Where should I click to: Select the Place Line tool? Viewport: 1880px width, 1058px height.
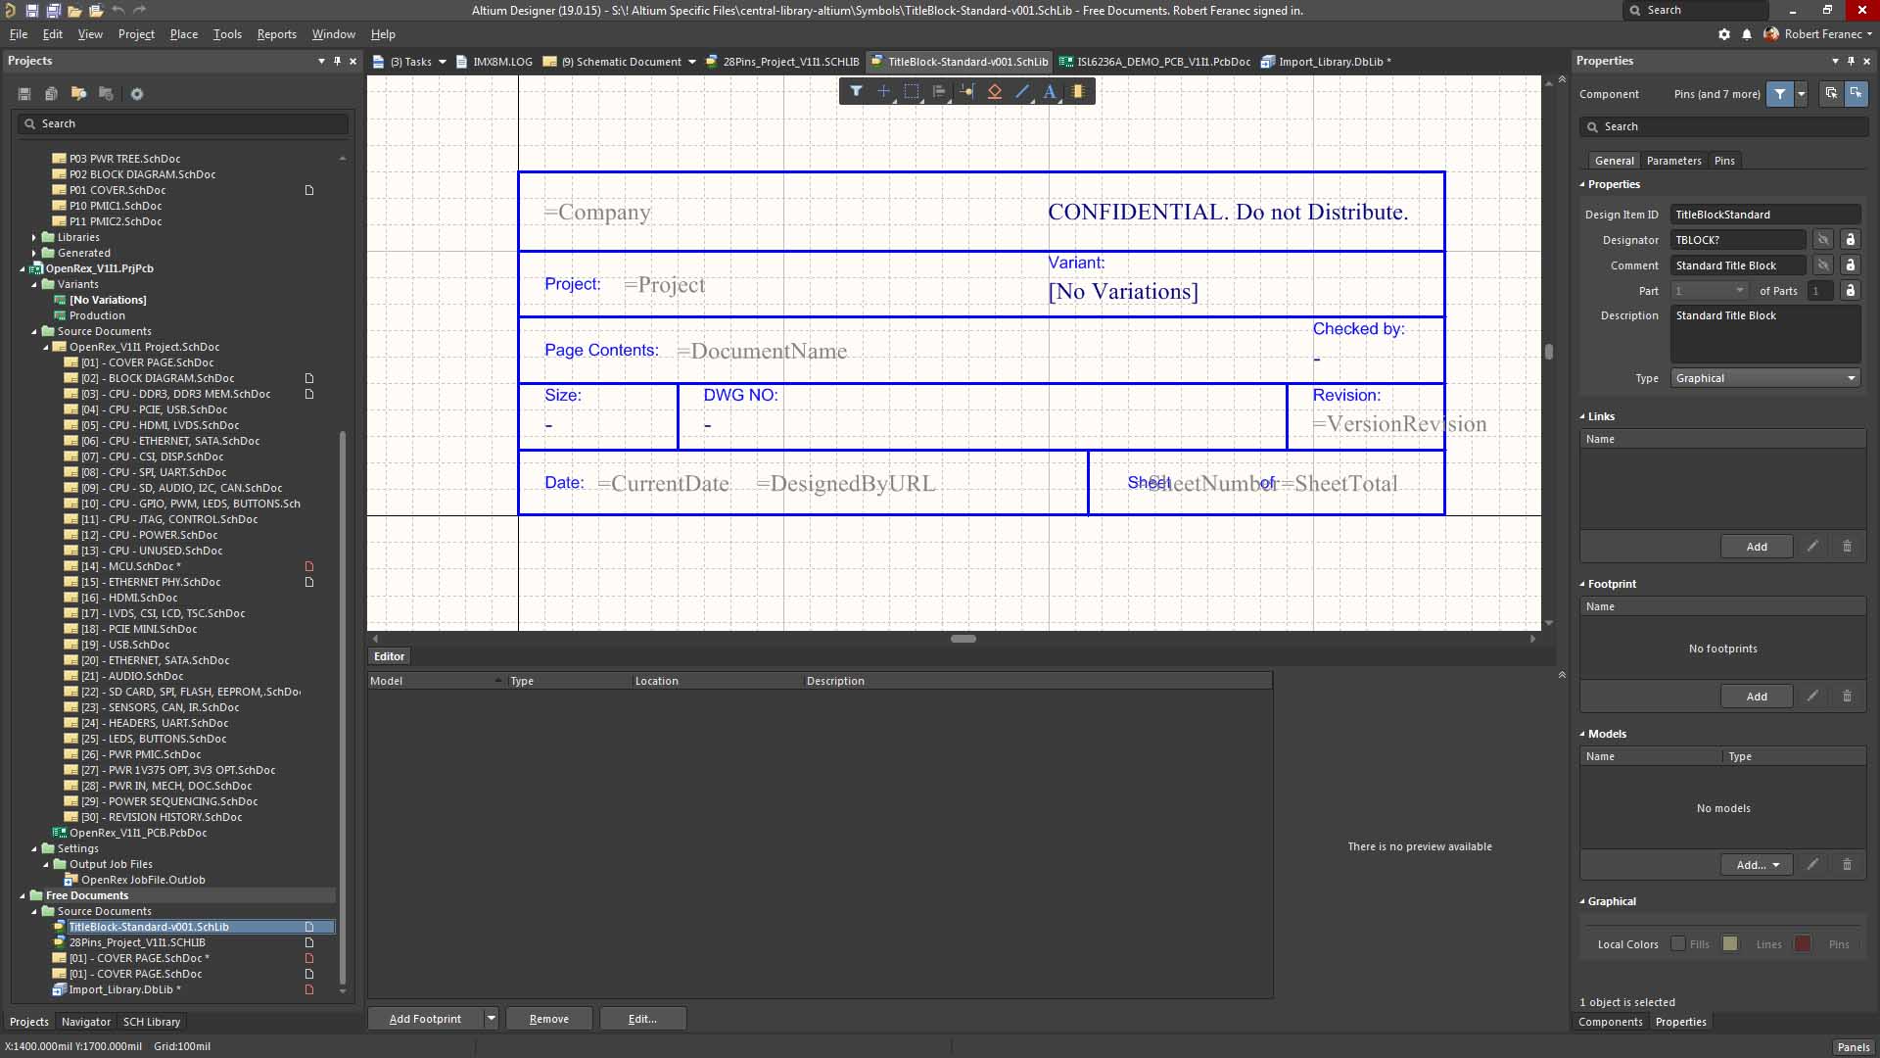[1022, 91]
